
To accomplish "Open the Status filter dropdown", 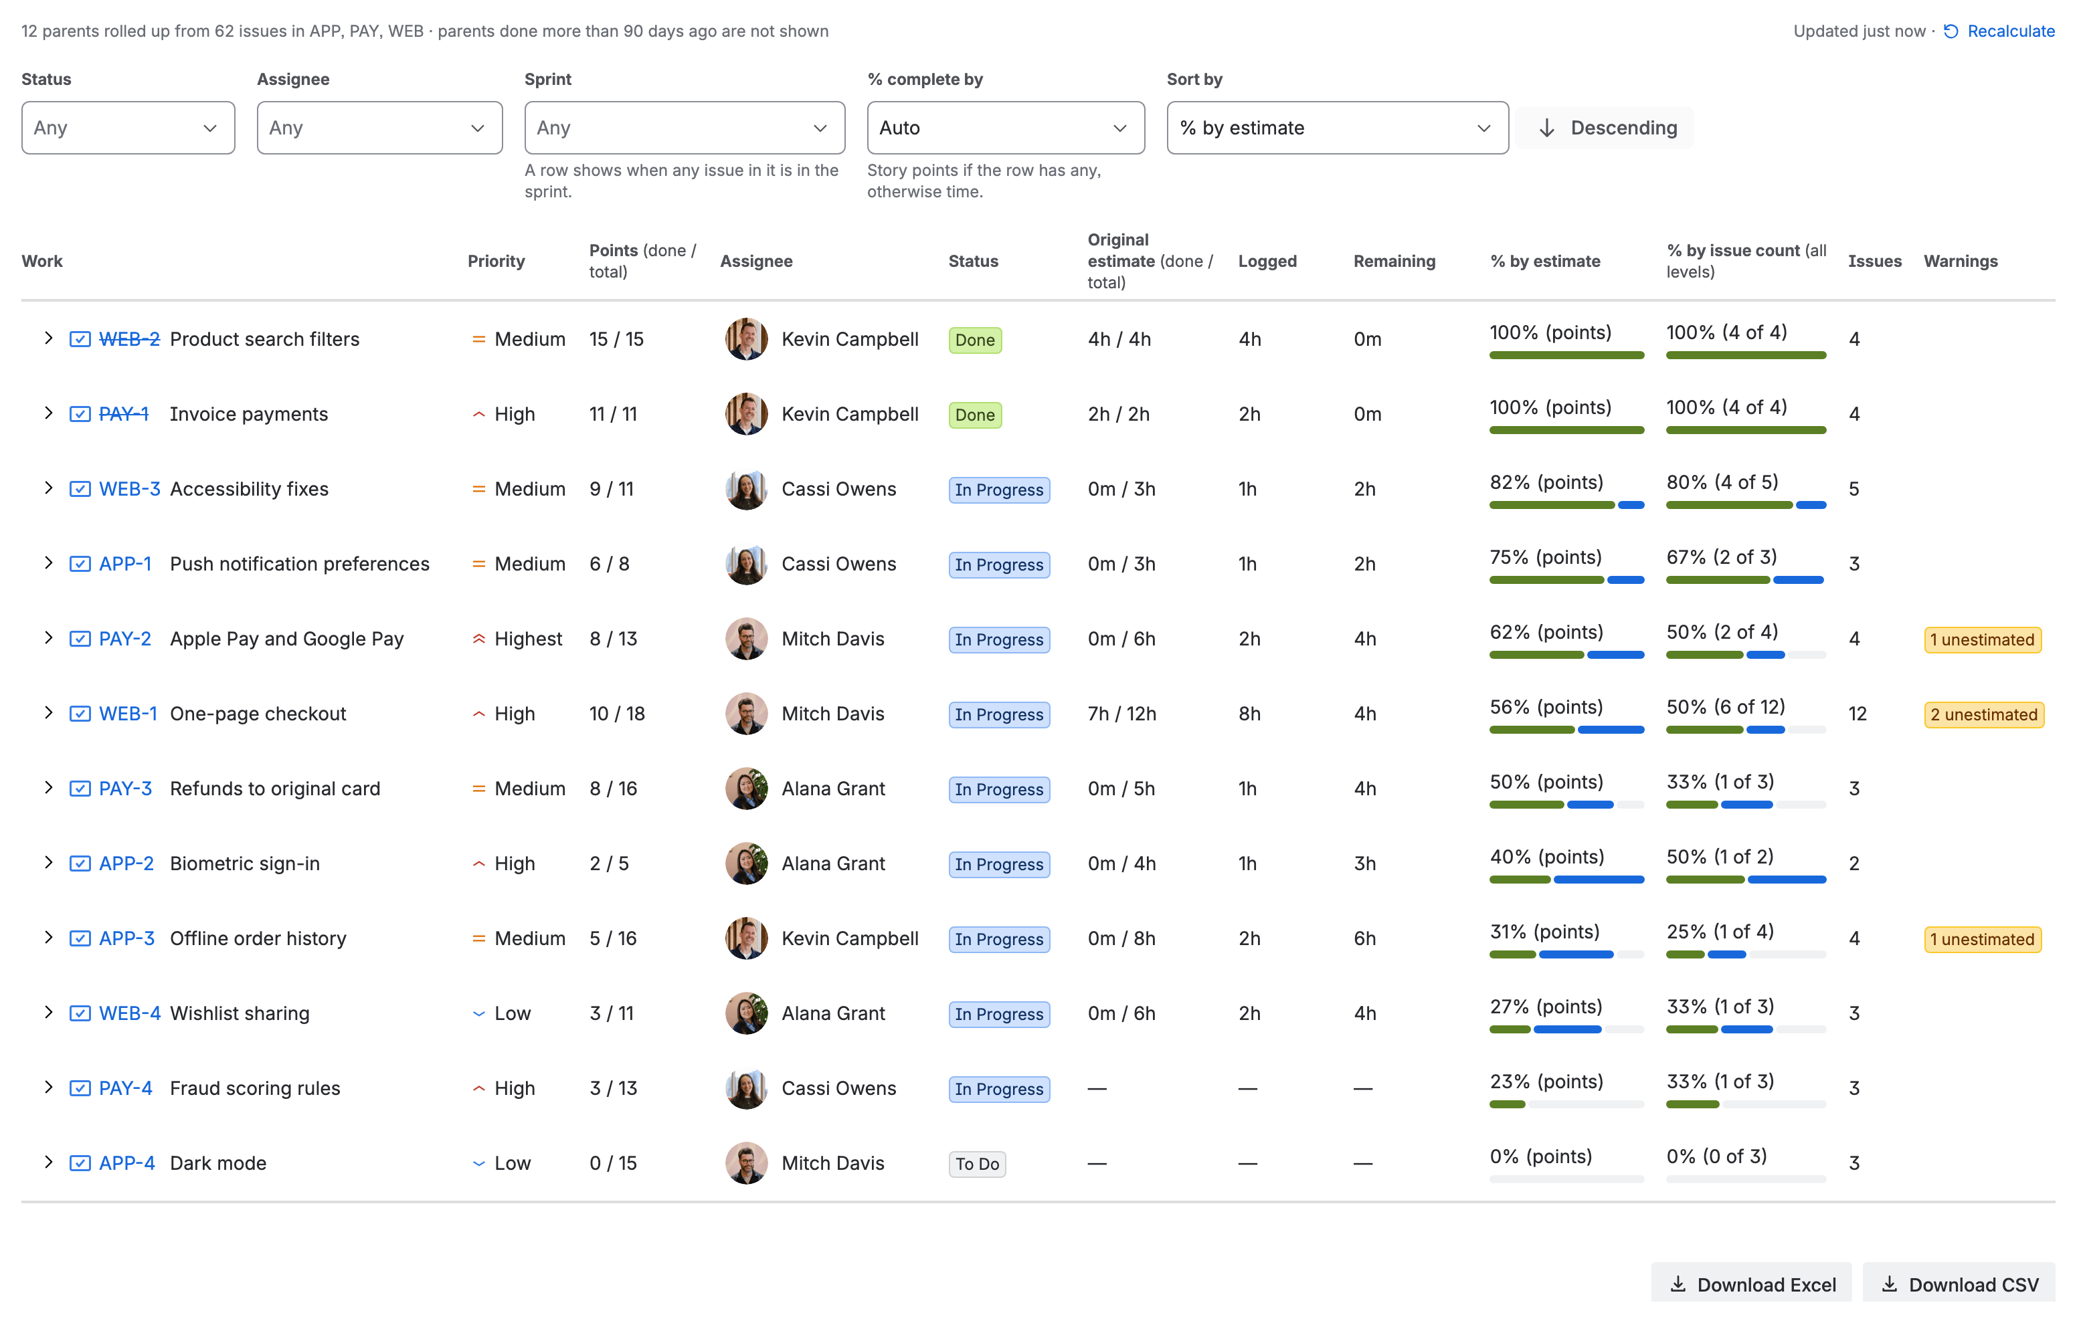I will (128, 128).
